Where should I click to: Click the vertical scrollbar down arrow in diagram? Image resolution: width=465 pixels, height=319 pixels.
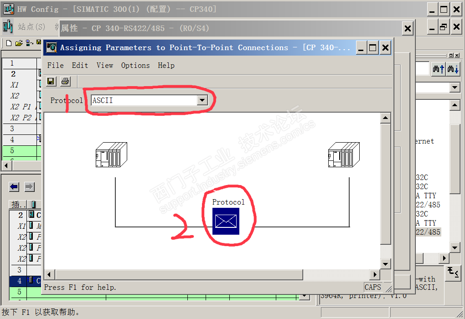[x=385, y=264]
